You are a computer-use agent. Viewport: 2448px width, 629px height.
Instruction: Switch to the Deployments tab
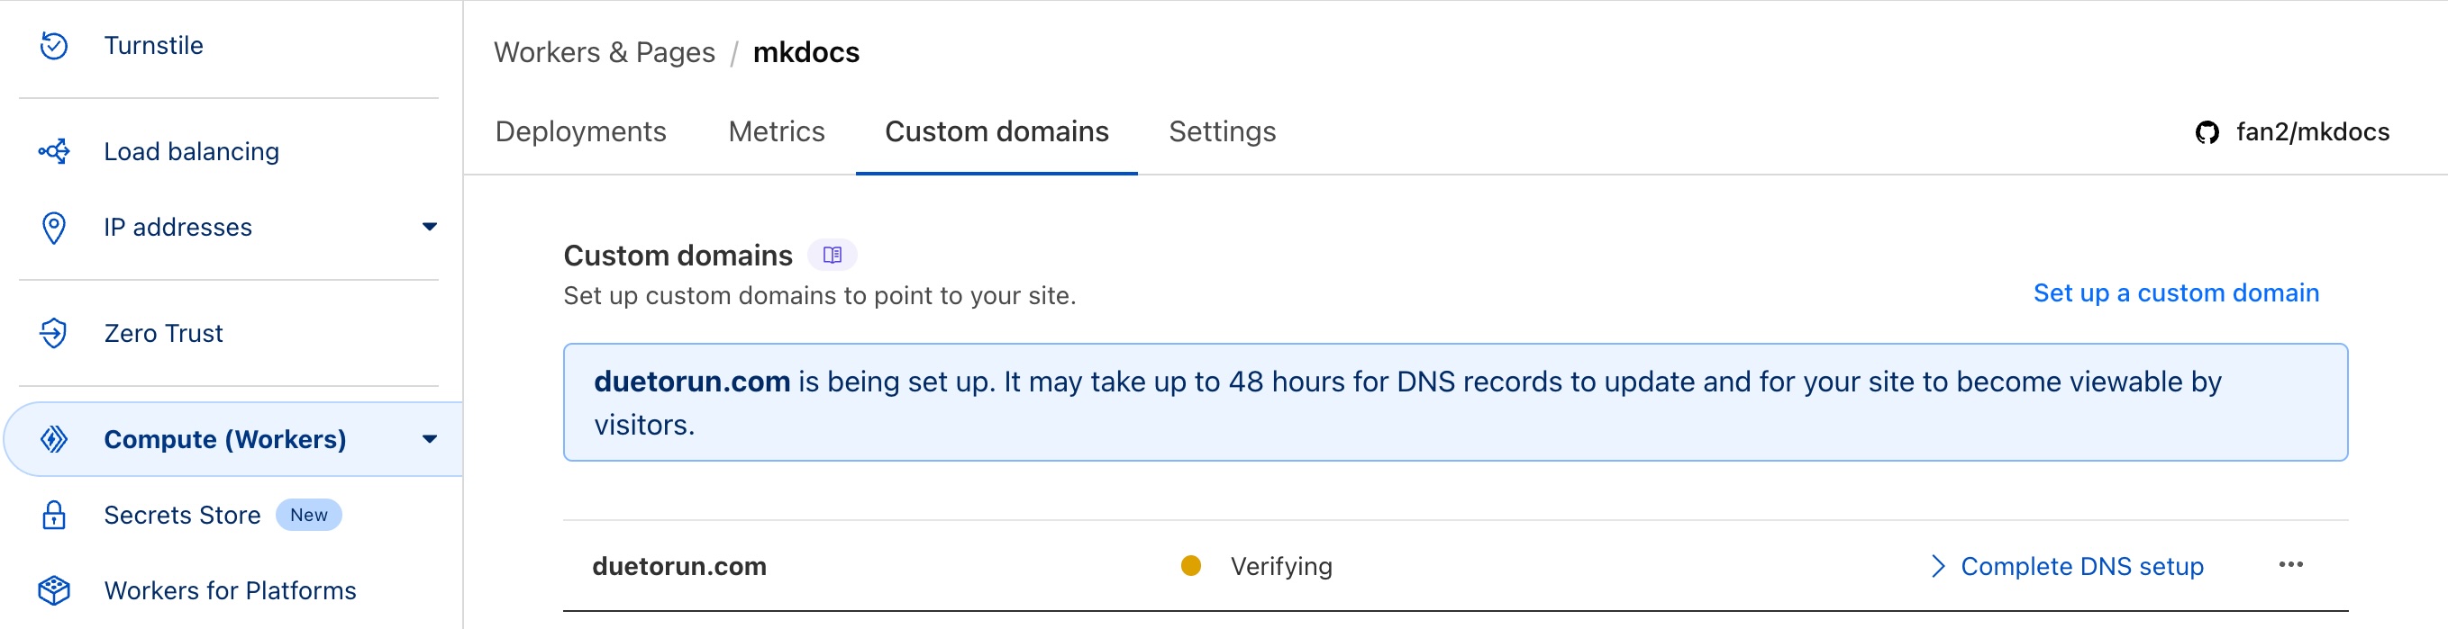tap(579, 132)
